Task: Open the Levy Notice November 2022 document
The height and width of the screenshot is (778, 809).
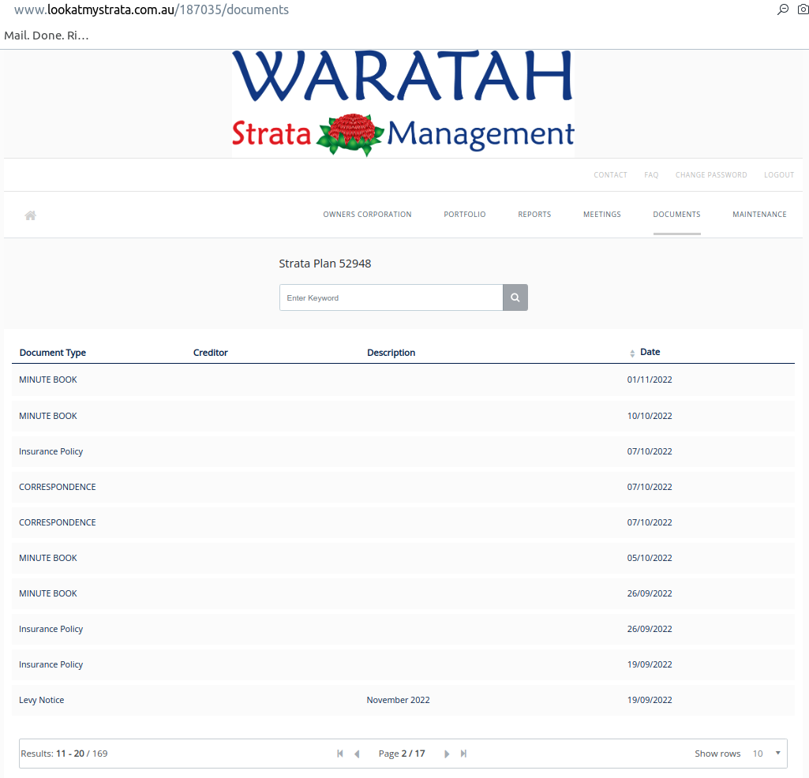Action: point(42,700)
